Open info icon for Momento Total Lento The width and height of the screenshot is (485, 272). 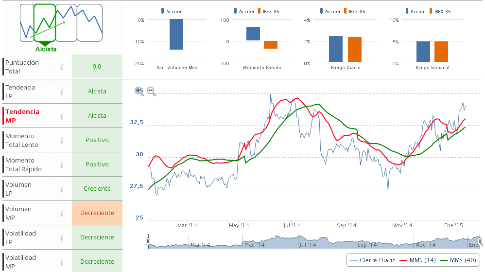tap(62, 140)
